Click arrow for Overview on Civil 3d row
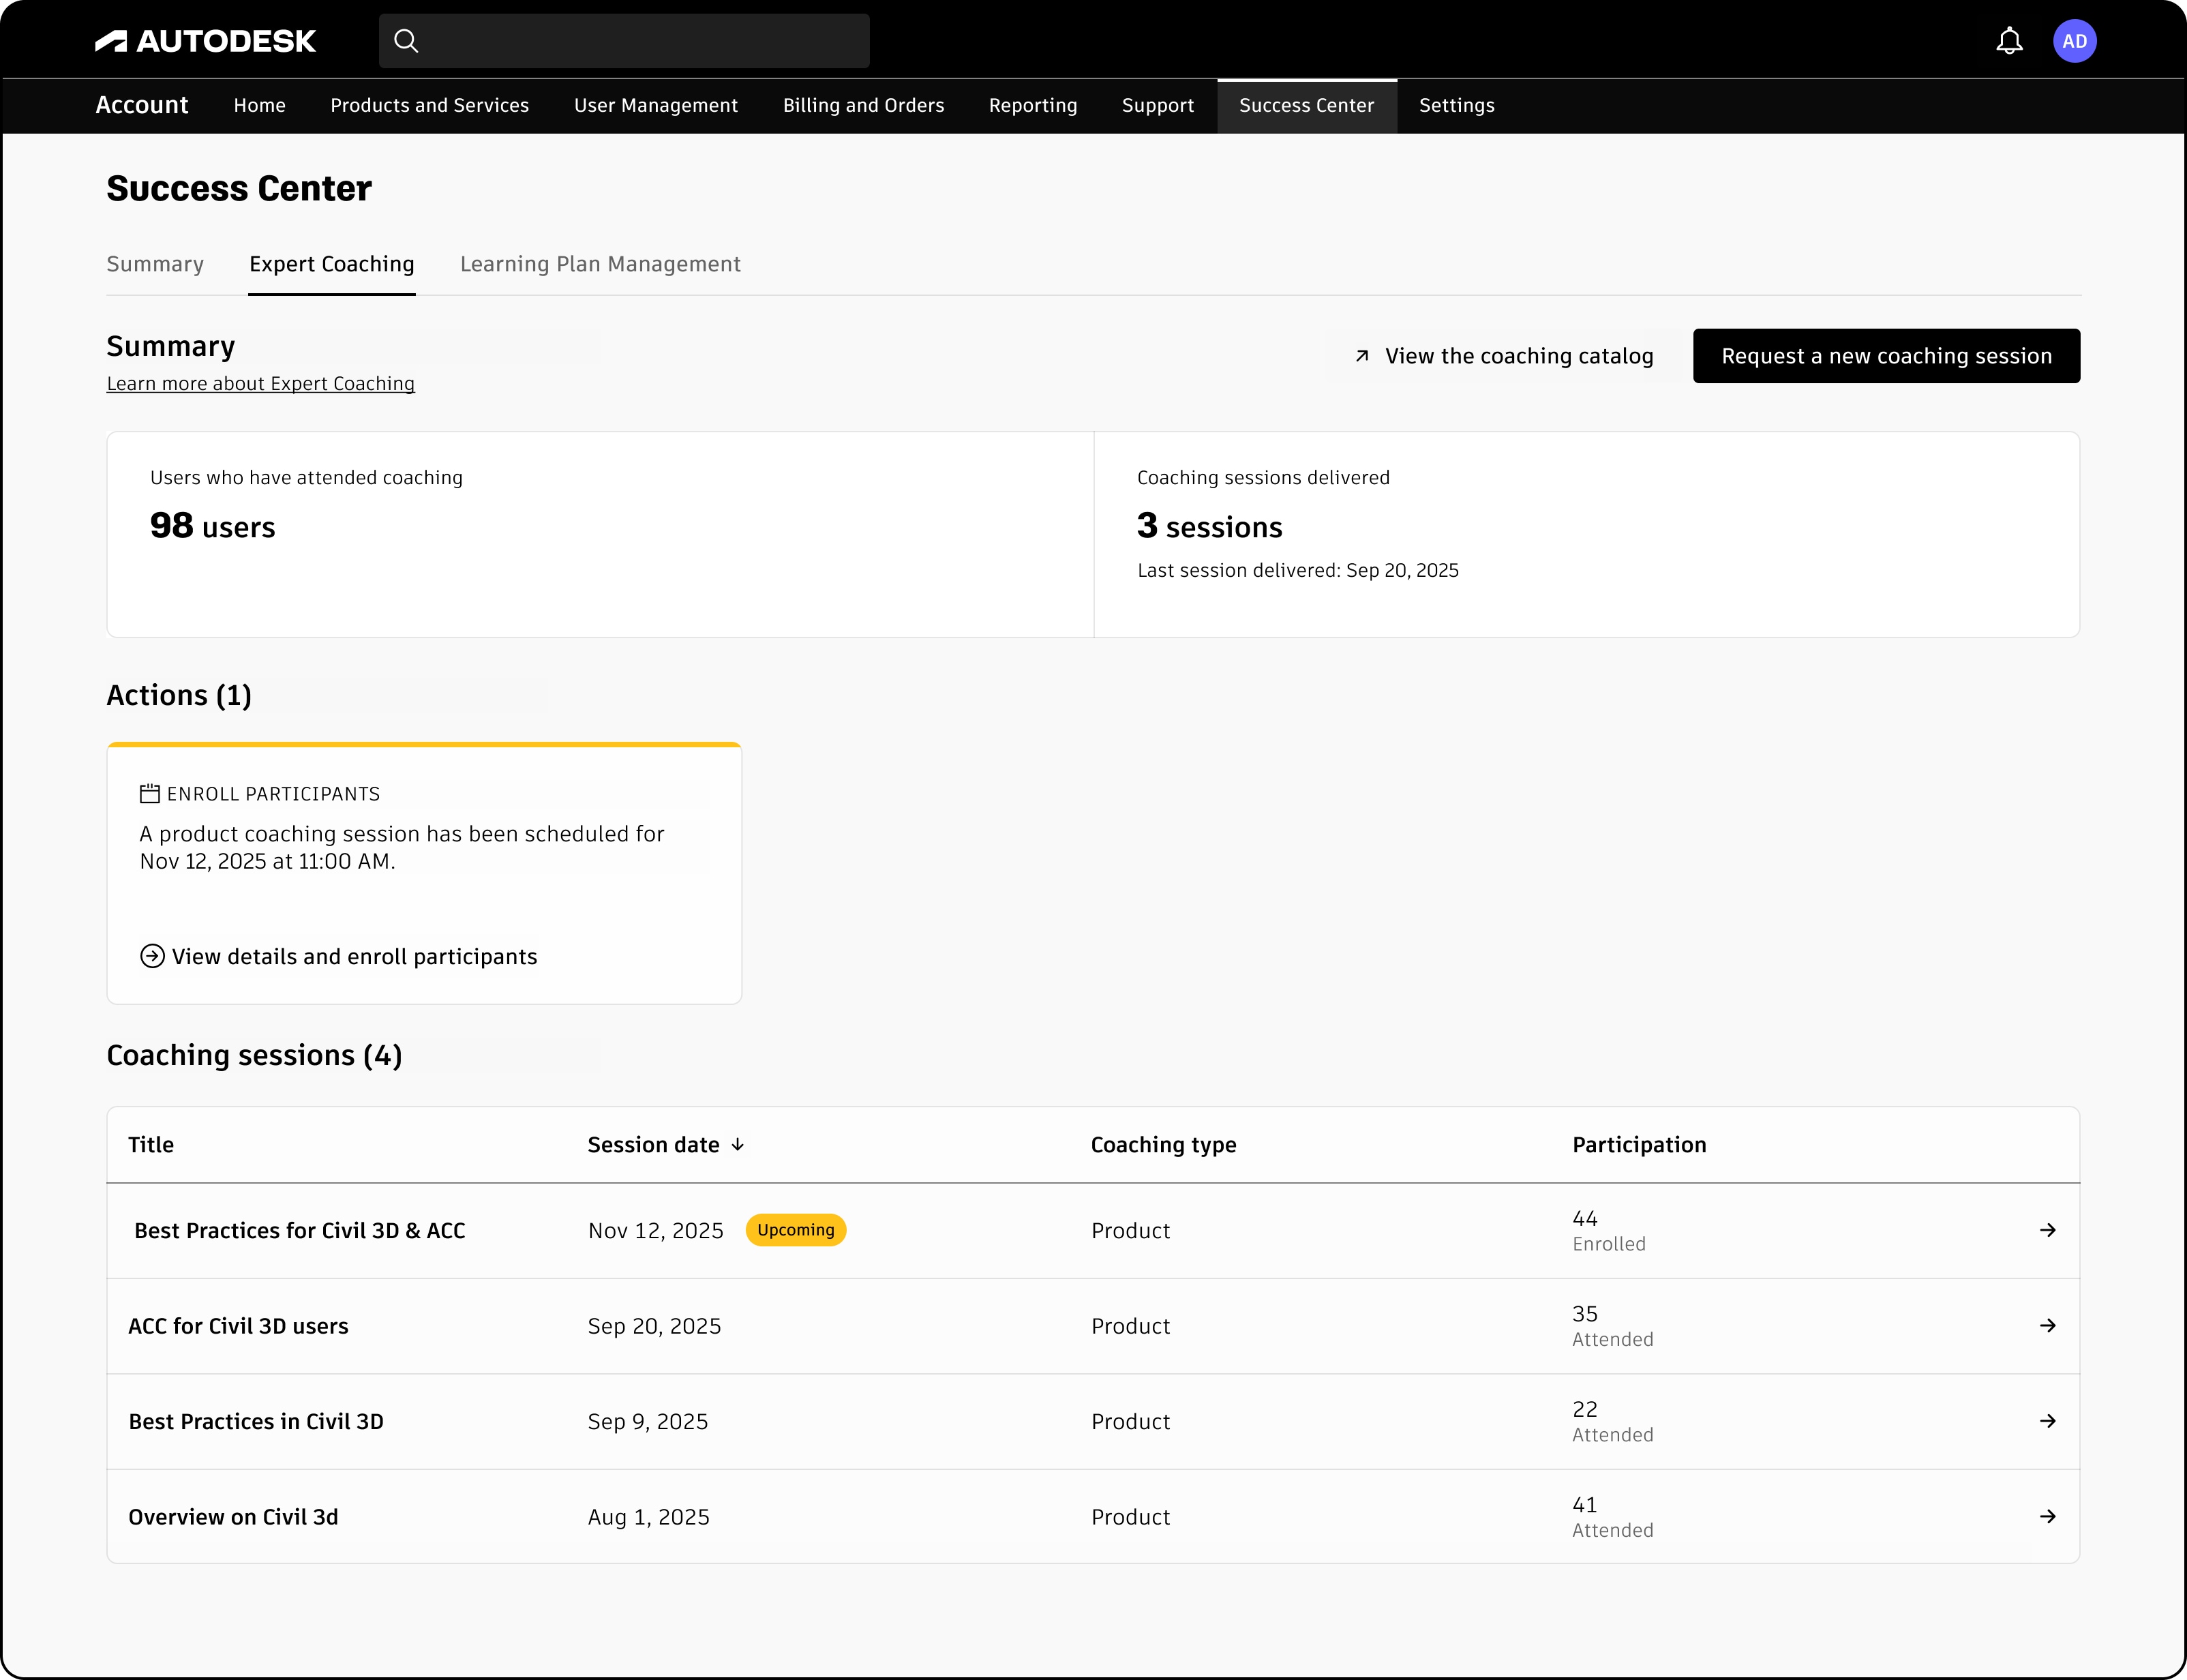The width and height of the screenshot is (2187, 1680). pyautogui.click(x=2047, y=1516)
